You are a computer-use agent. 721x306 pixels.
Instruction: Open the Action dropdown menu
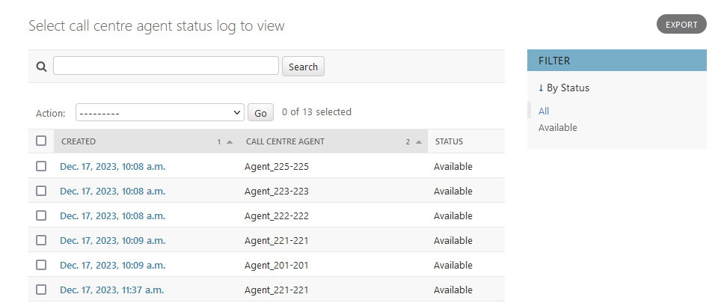(x=160, y=112)
